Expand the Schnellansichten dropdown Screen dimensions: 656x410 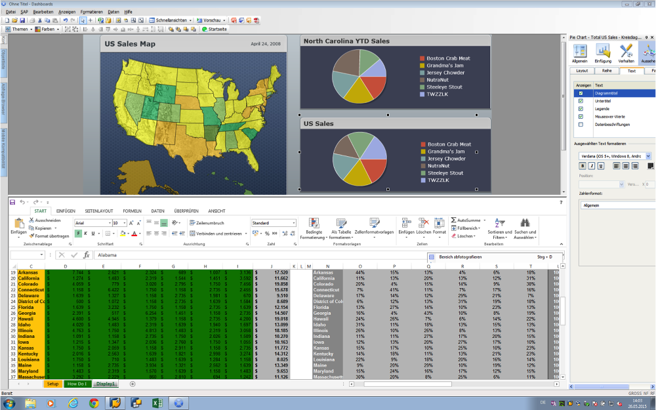[x=190, y=20]
